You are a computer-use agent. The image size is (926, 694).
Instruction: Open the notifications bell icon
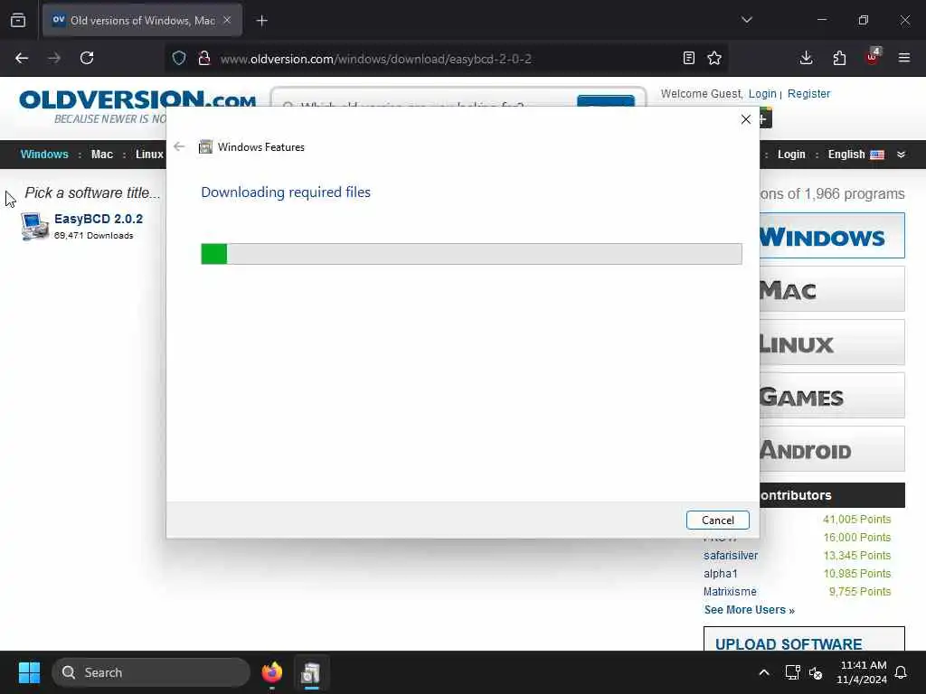[x=902, y=672]
